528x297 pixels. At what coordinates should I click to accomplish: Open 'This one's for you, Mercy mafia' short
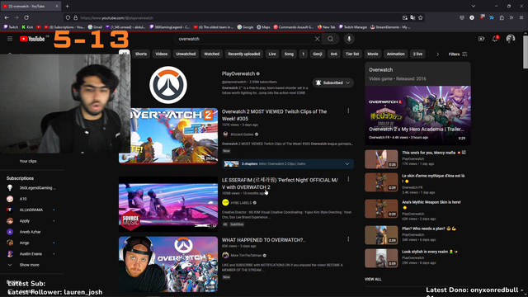(x=429, y=153)
